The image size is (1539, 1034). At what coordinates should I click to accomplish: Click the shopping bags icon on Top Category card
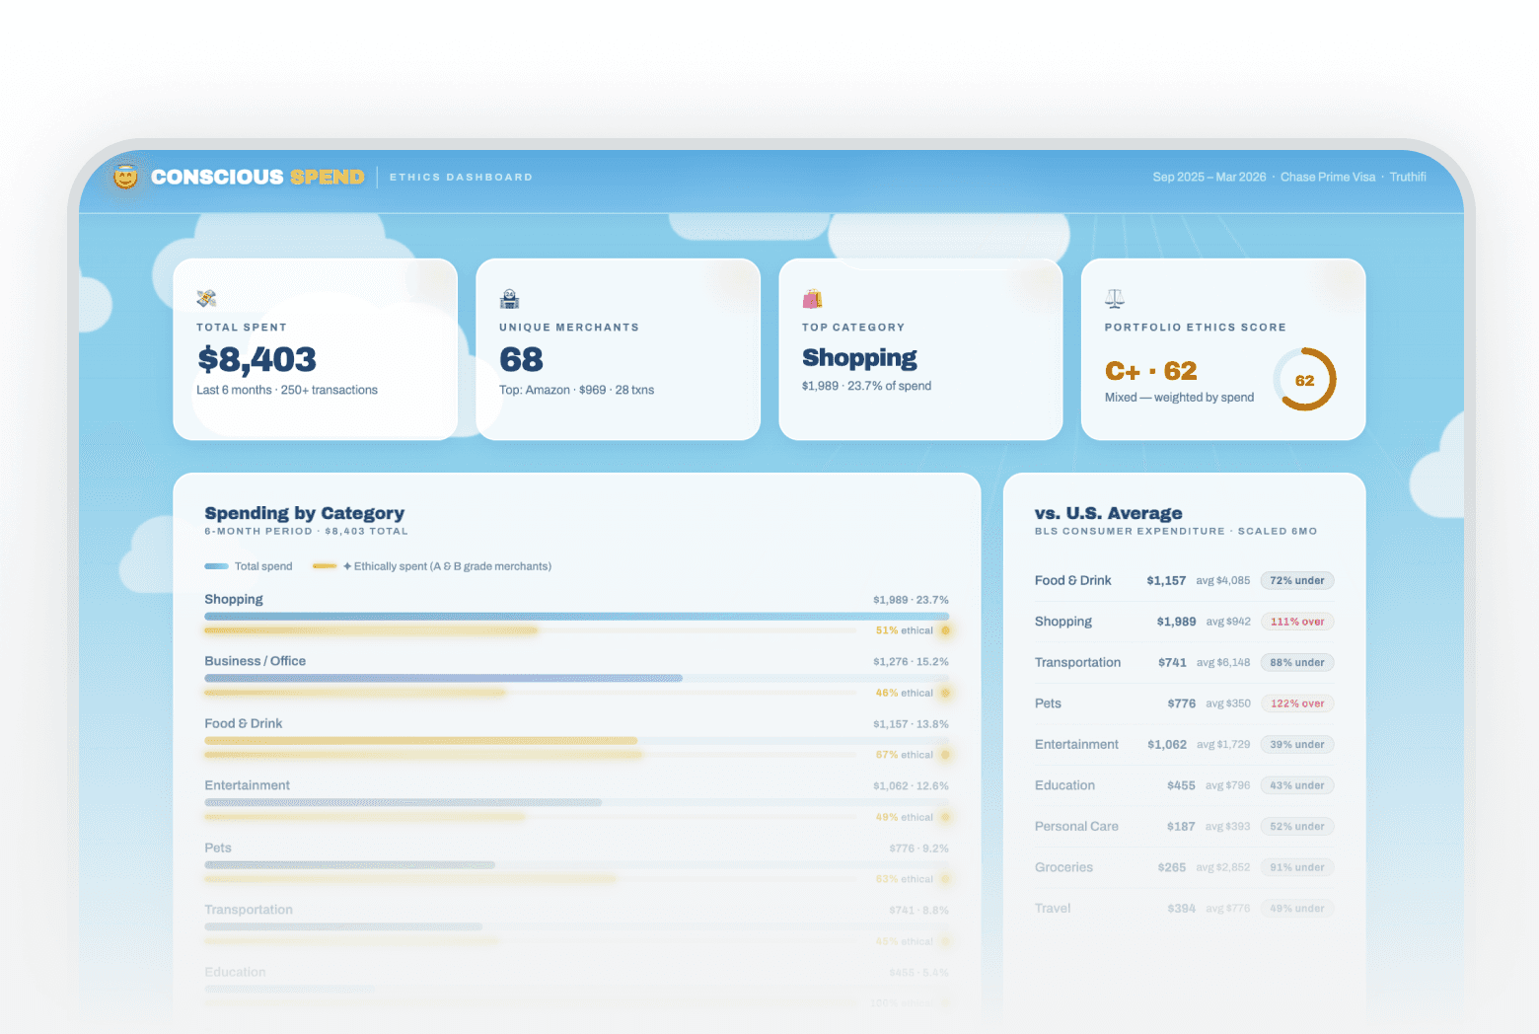pyautogui.click(x=812, y=298)
